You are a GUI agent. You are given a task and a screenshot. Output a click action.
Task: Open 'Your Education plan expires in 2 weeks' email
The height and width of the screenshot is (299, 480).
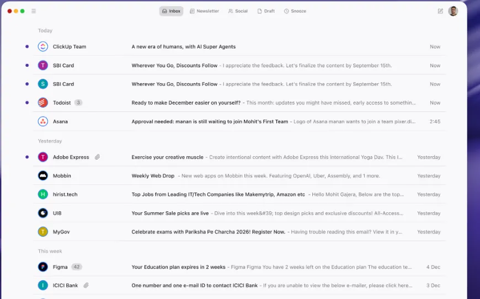(178, 267)
